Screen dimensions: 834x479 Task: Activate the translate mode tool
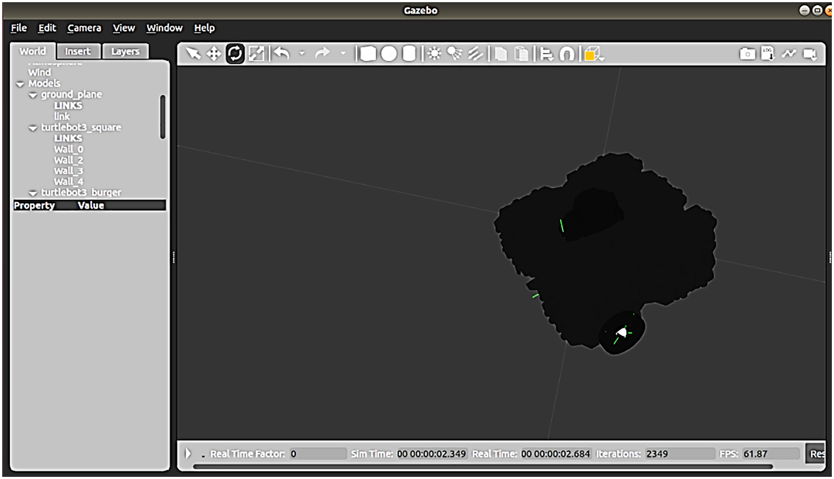[214, 54]
